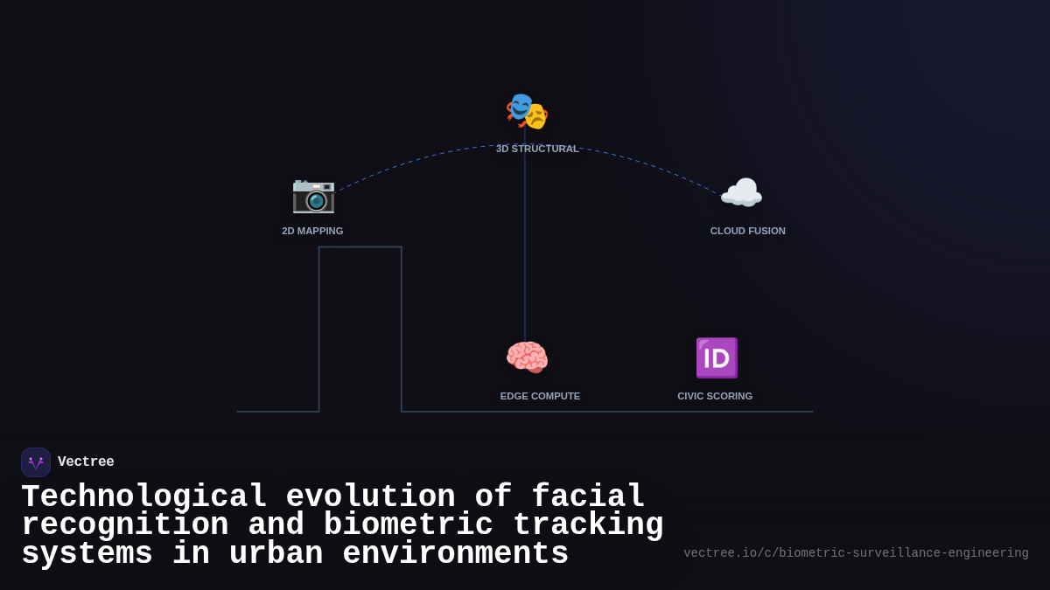Open vectree.io/c/biometric-surveillance-engineering link
The width and height of the screenshot is (1050, 590).
pyautogui.click(x=856, y=552)
